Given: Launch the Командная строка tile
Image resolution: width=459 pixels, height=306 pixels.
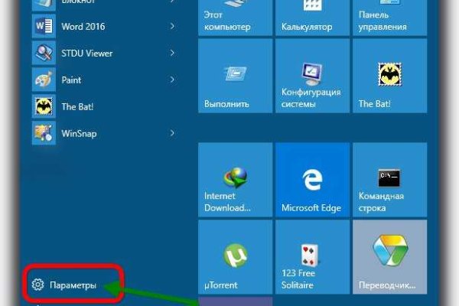Looking at the screenshot, I should [389, 180].
